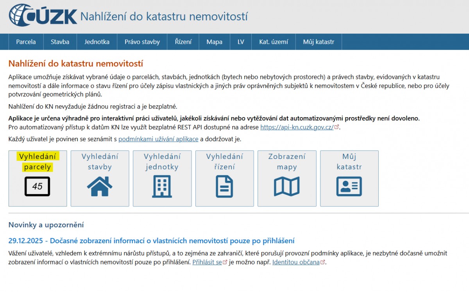Click the house icon for Vyhledání stavby
Screen dimensions: 469x292
[100, 186]
